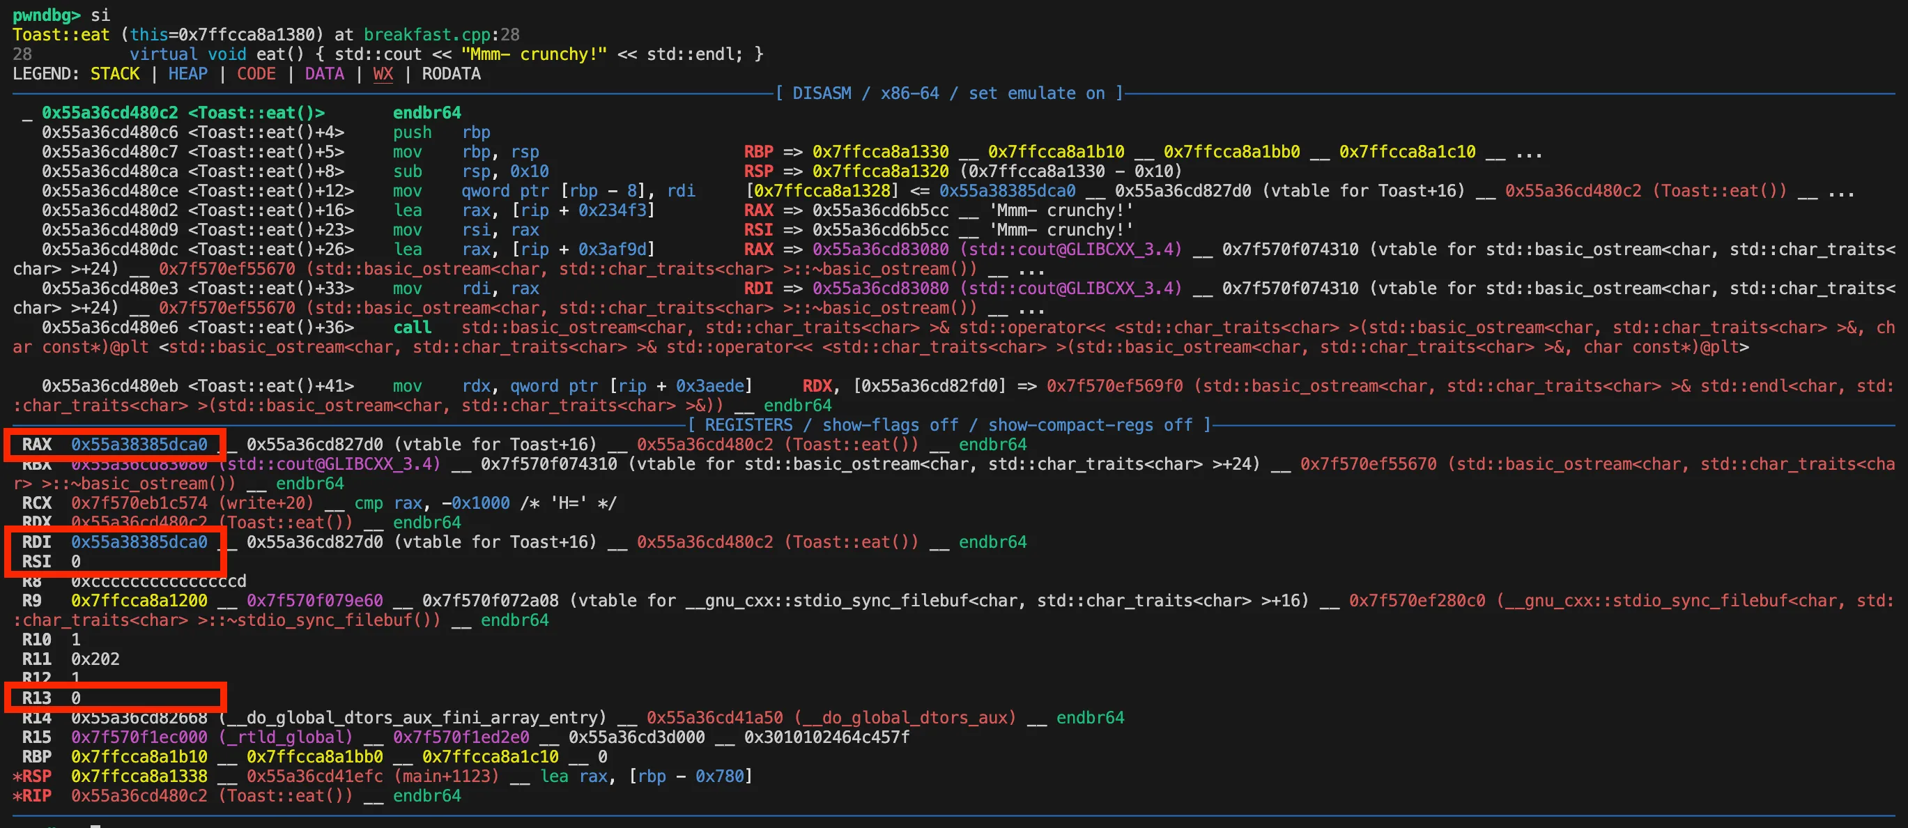This screenshot has width=1908, height=828.
Task: Click the RAX value in the registers panel
Action: [x=139, y=445]
